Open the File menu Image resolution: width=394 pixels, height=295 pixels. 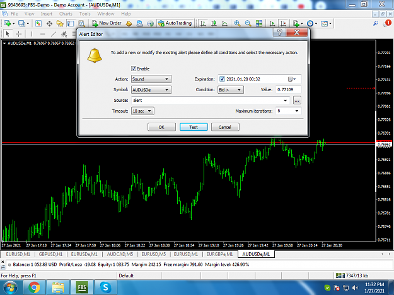14,14
